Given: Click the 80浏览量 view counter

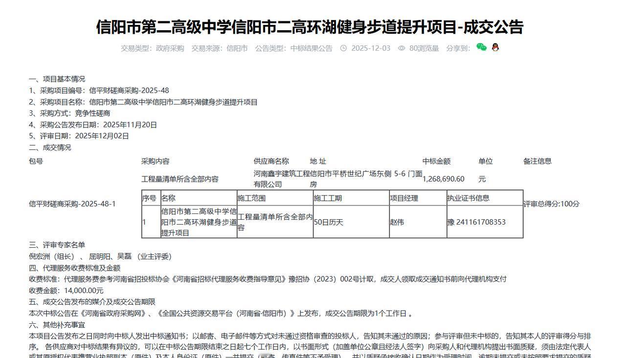Looking at the screenshot, I should [425, 48].
